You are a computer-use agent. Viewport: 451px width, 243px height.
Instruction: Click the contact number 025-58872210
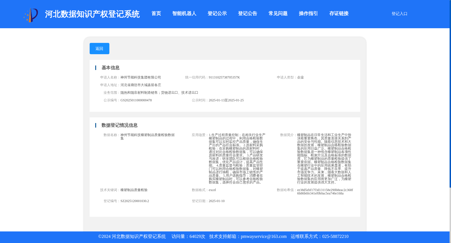(x=335, y=237)
